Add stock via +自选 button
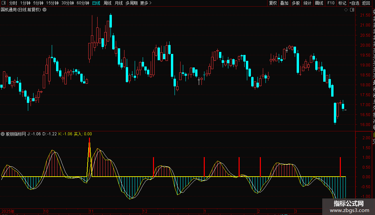 [x=354, y=3]
